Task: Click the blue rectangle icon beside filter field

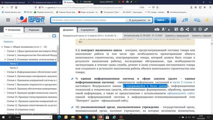Action: 54,36
